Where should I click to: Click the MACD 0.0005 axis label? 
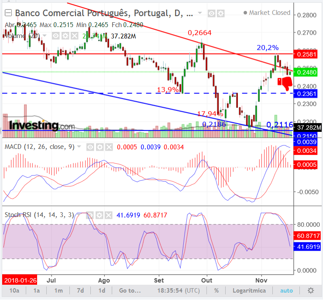click(305, 165)
